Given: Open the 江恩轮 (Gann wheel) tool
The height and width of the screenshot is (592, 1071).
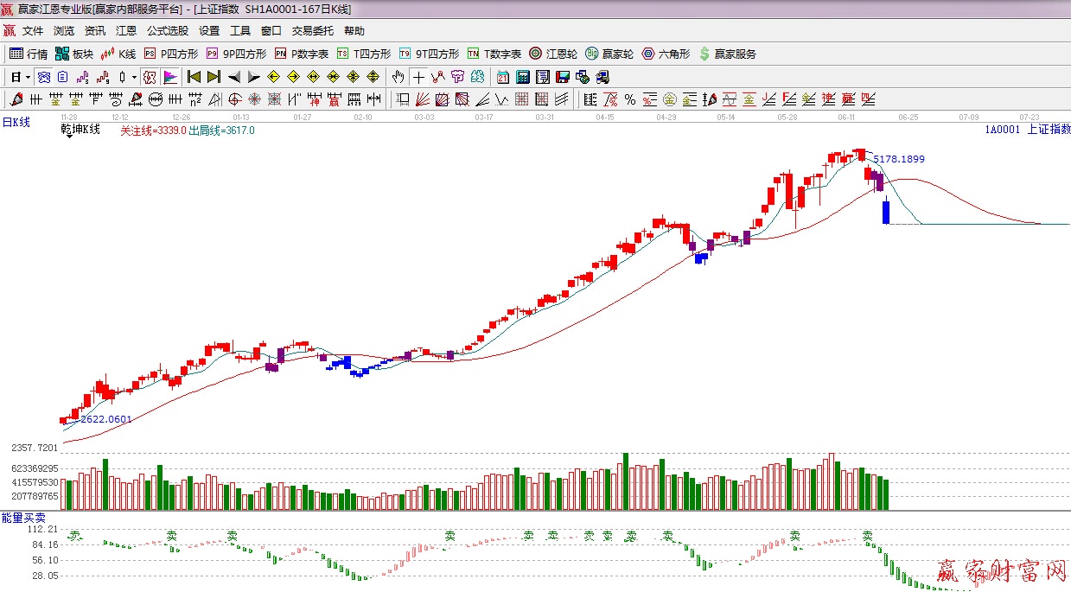Looking at the screenshot, I should [553, 54].
